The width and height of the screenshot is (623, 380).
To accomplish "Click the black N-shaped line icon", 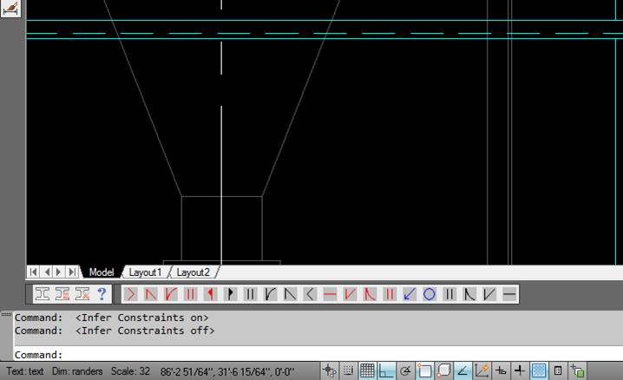I will (291, 294).
